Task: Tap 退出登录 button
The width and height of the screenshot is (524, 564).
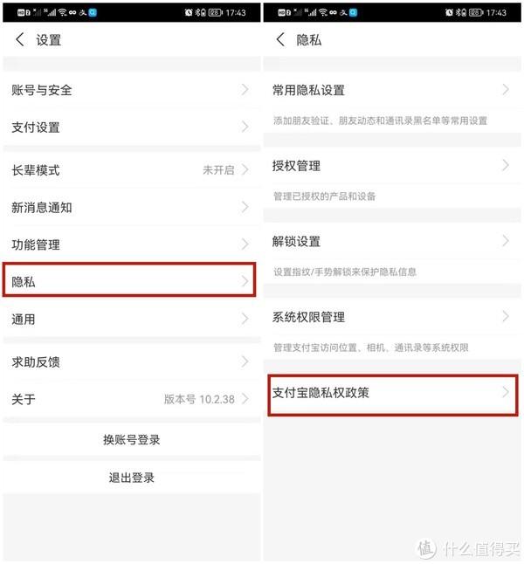Action: point(131,478)
